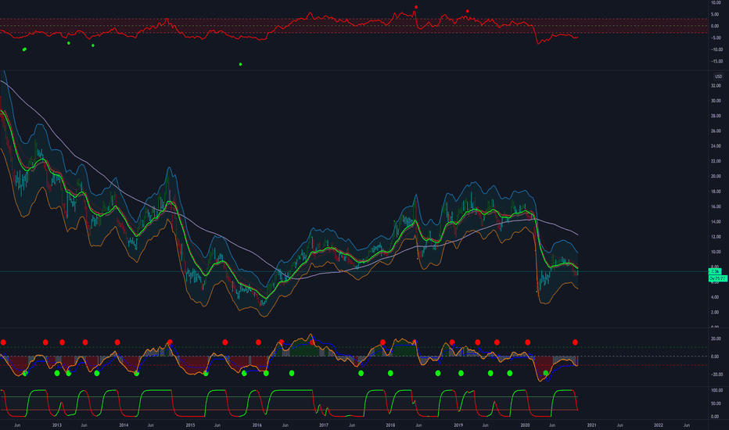Click the 14.00 price axis label

(x=716, y=222)
